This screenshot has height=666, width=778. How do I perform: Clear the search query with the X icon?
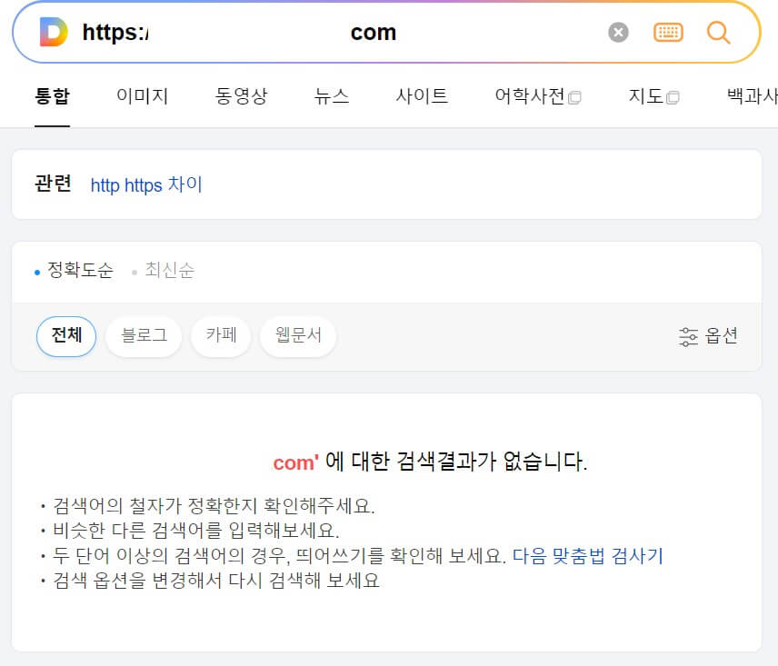point(619,32)
